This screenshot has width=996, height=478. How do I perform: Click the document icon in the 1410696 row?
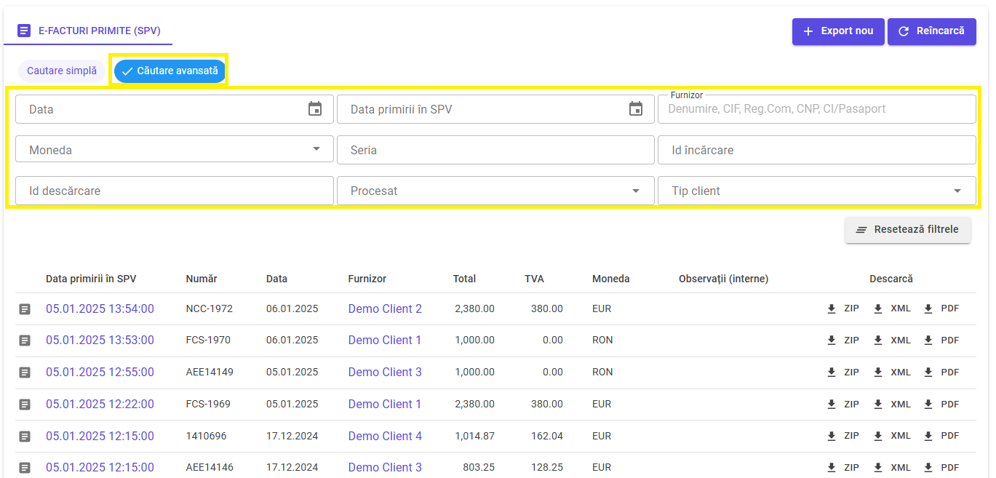tap(25, 437)
